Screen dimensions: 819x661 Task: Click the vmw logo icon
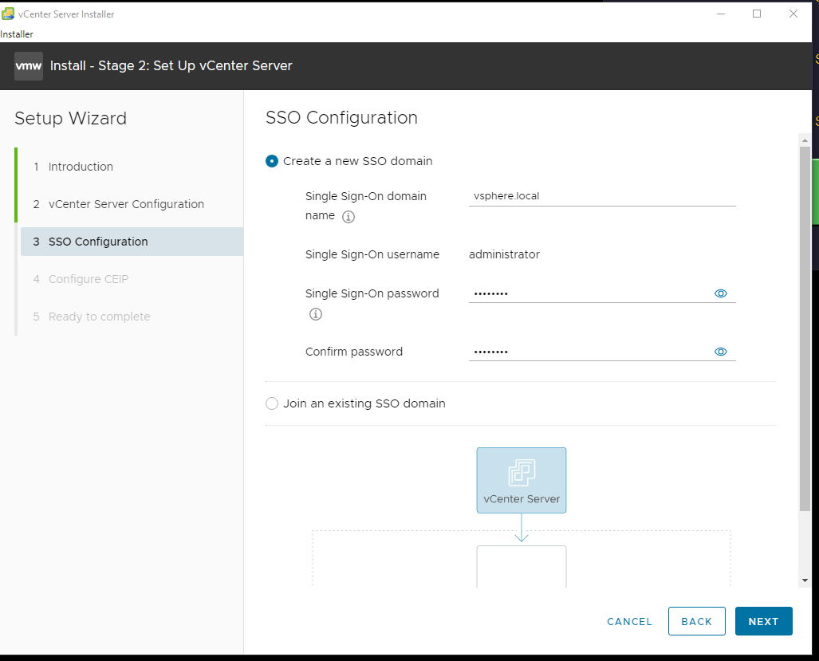click(x=29, y=66)
